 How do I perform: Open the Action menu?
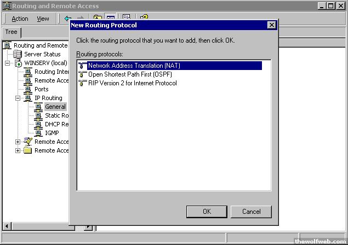pyautogui.click(x=20, y=19)
